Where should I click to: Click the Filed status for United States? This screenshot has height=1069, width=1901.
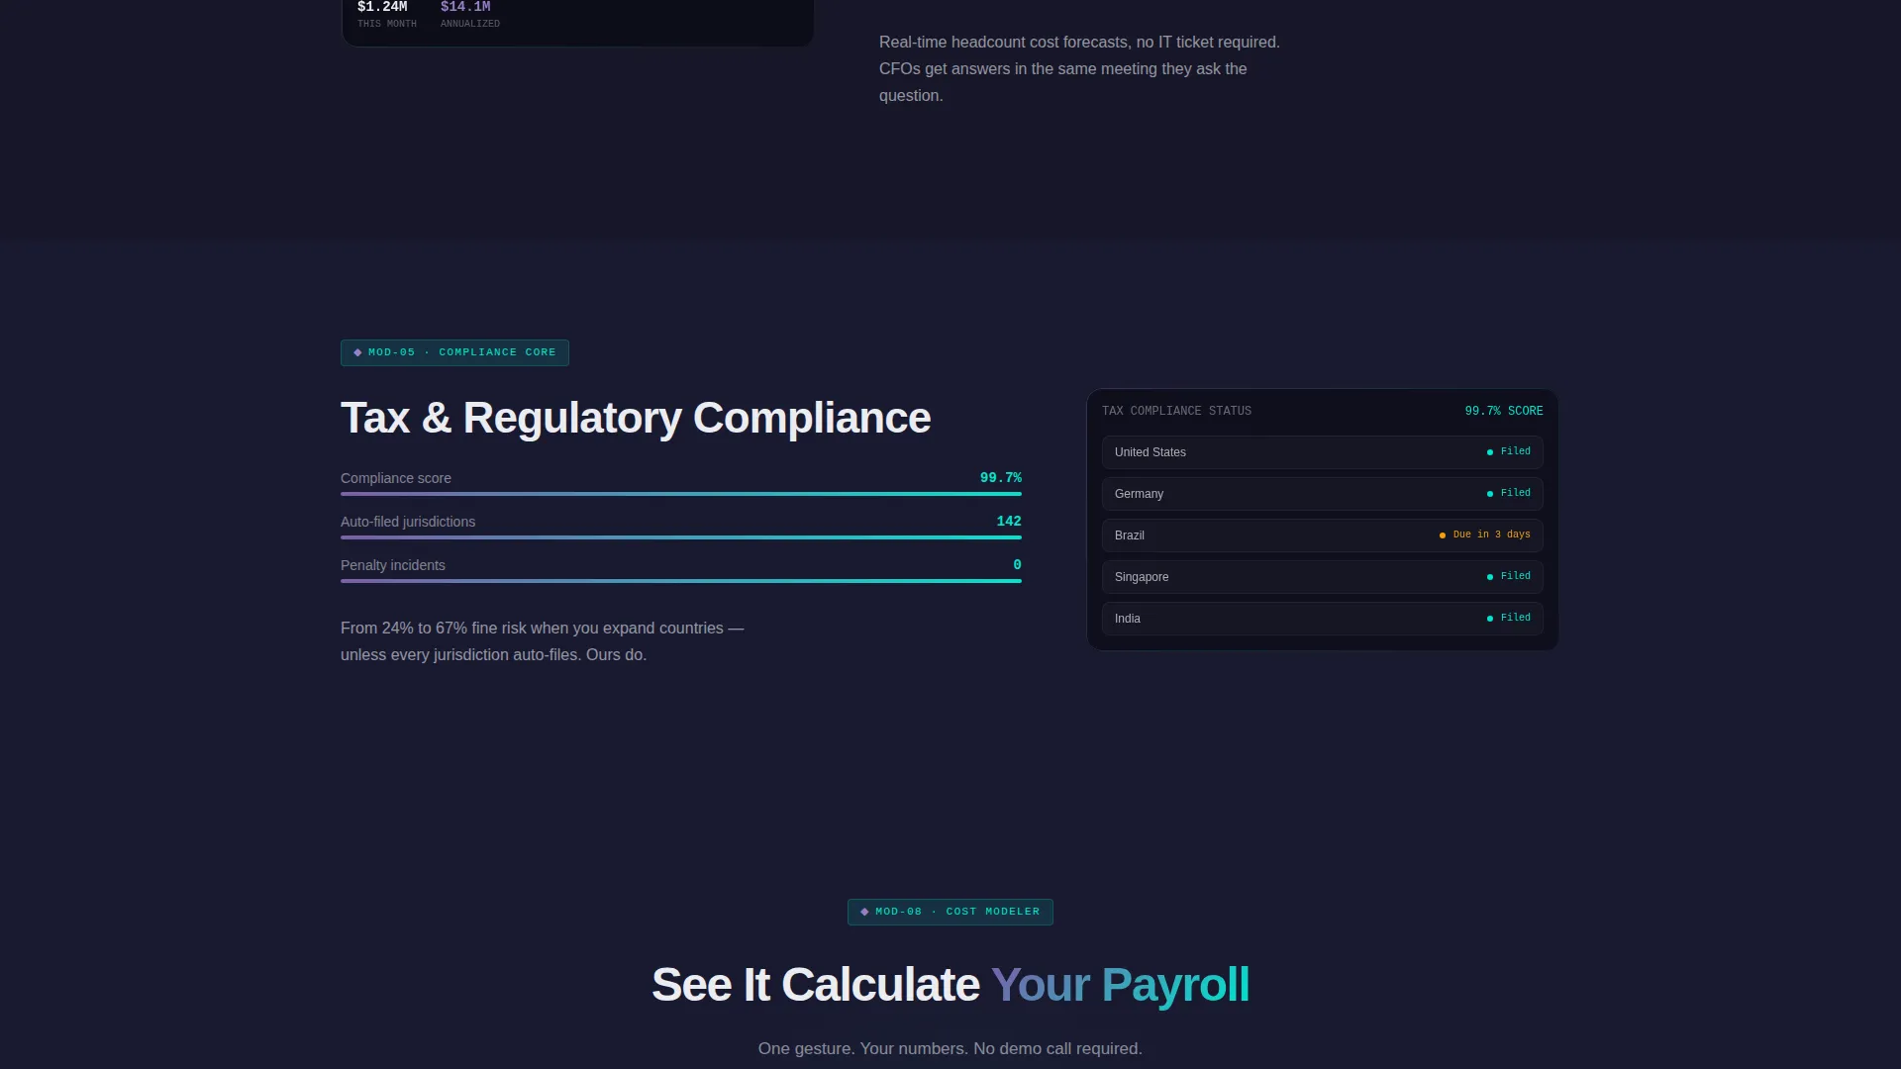(x=1515, y=451)
